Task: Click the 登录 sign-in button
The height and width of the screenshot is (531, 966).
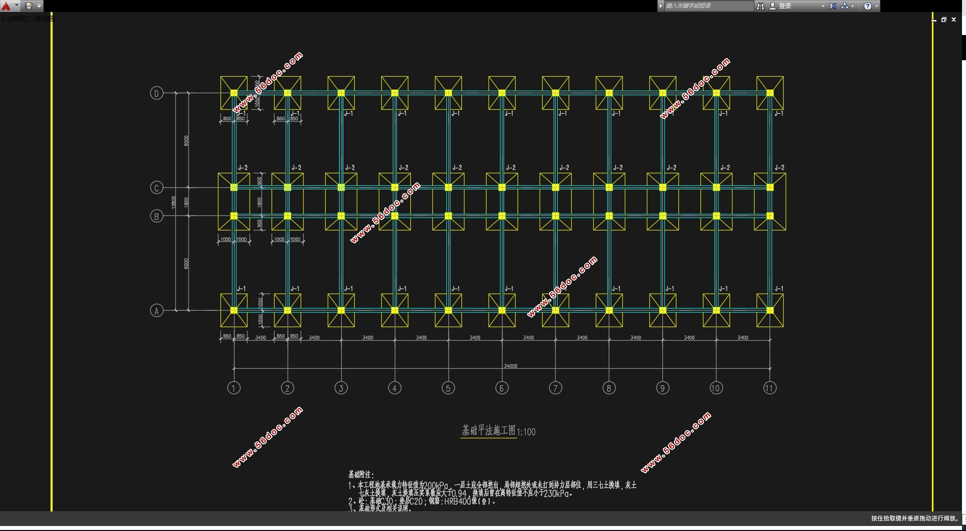Action: (785, 6)
